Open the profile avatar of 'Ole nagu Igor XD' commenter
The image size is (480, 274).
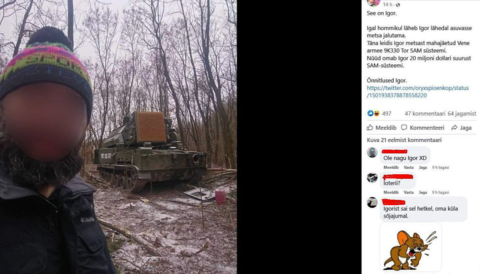[x=372, y=152]
